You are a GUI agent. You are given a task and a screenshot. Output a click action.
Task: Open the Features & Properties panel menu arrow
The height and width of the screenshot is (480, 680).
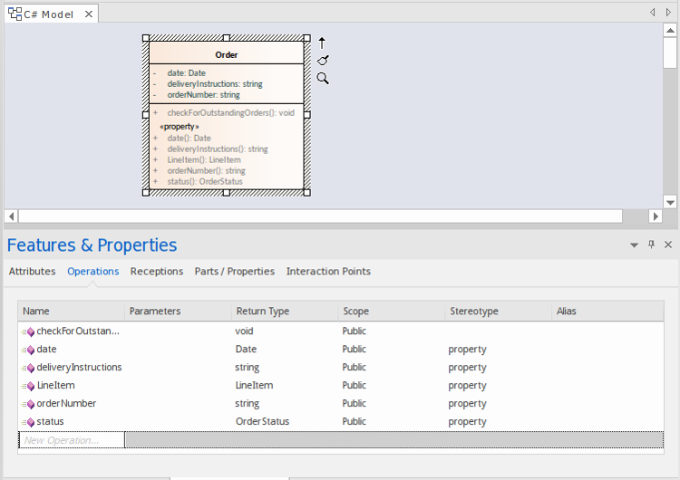pyautogui.click(x=634, y=245)
